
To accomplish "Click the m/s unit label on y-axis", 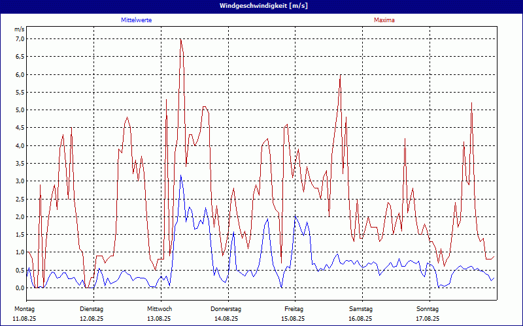I will pyautogui.click(x=19, y=30).
